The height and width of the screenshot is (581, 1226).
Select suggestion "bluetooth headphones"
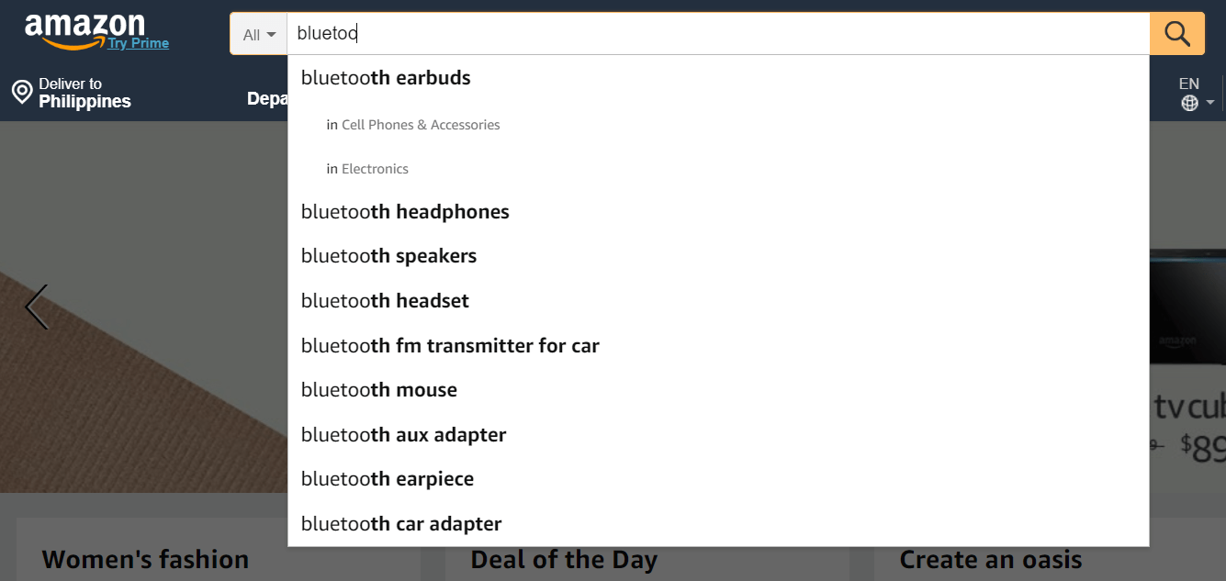(405, 212)
